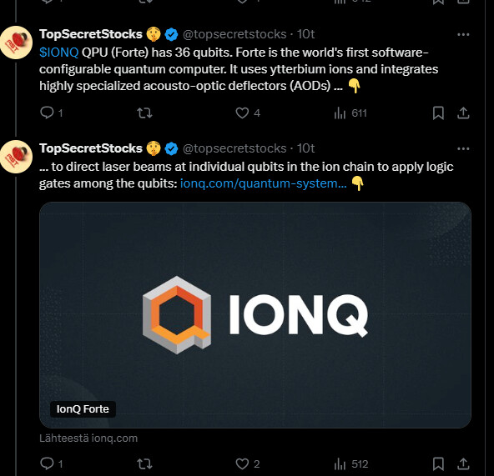The width and height of the screenshot is (494, 476).
Task: Share the first $IONQ Forte tweet
Action: [x=463, y=113]
